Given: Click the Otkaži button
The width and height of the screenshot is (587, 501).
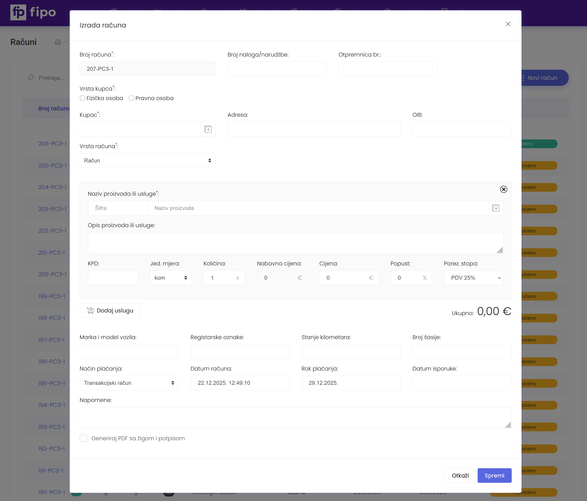Looking at the screenshot, I should click(x=460, y=475).
